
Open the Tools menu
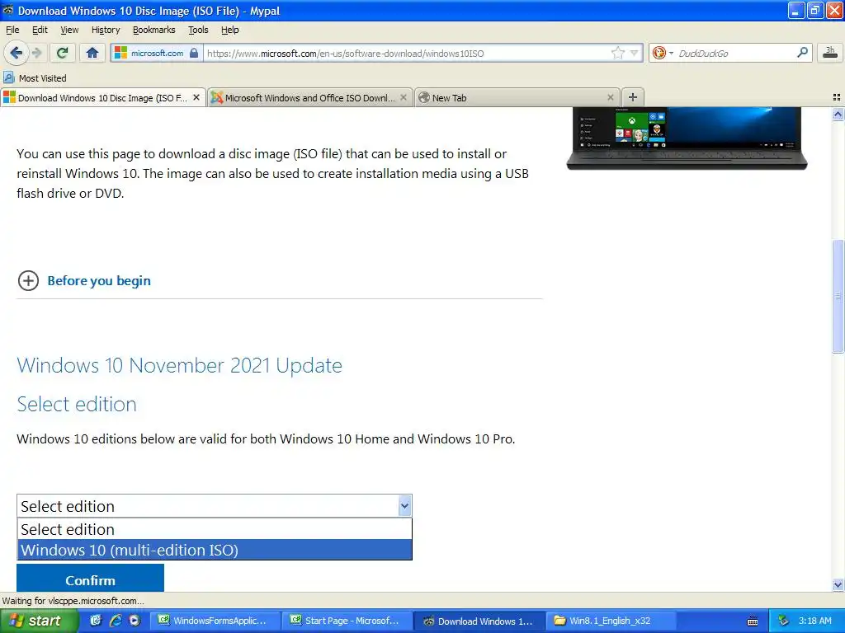coord(198,30)
